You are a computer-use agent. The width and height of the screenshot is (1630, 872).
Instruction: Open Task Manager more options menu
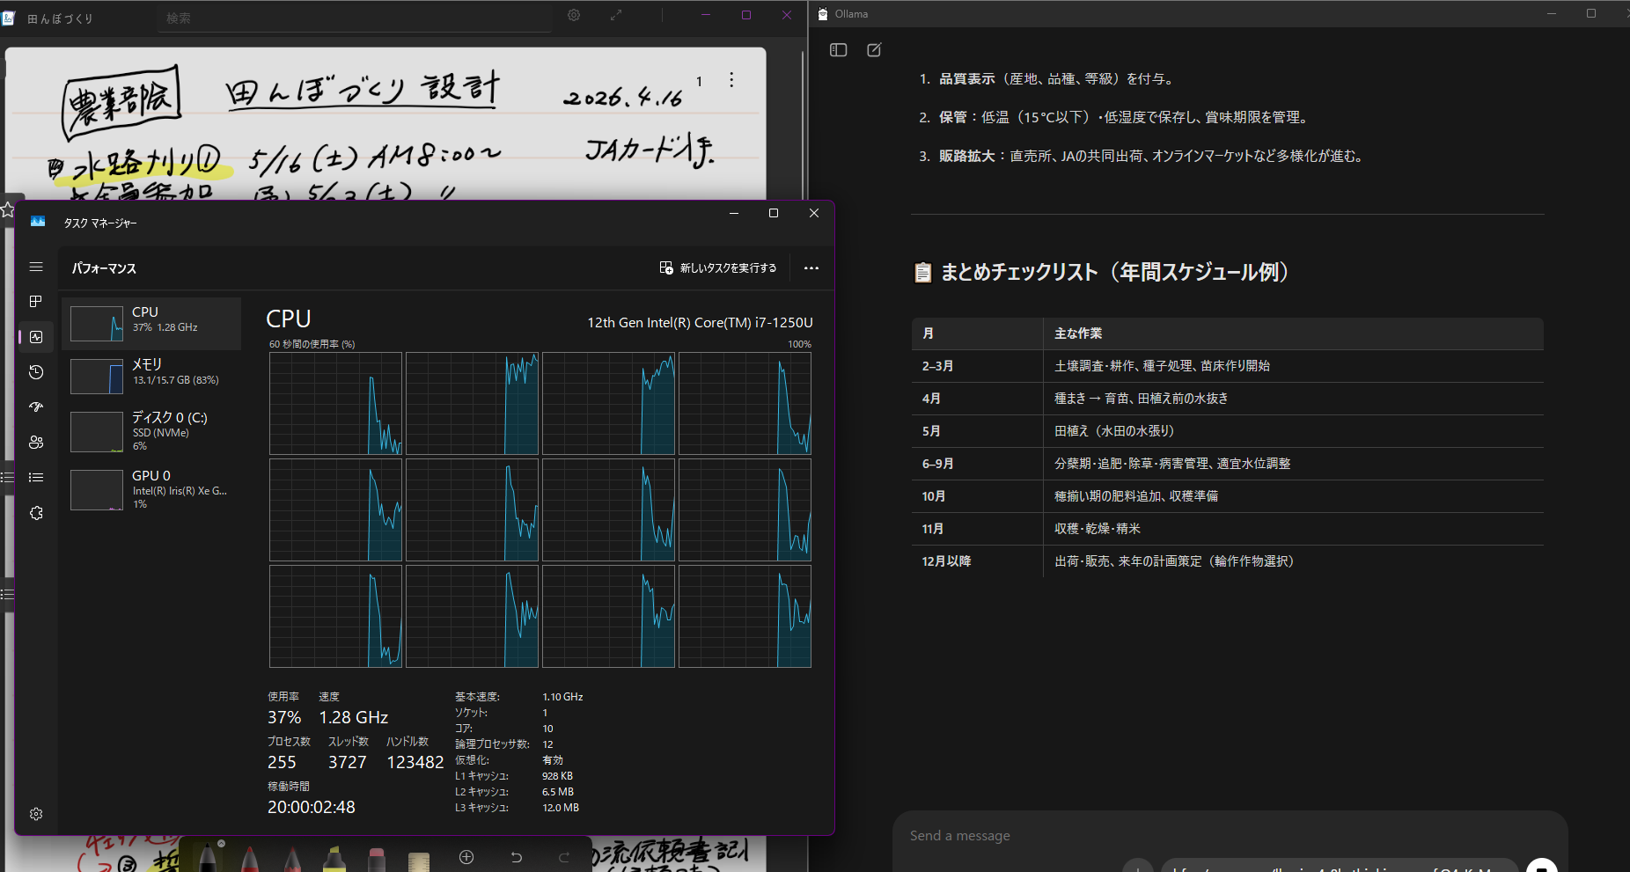coord(811,268)
